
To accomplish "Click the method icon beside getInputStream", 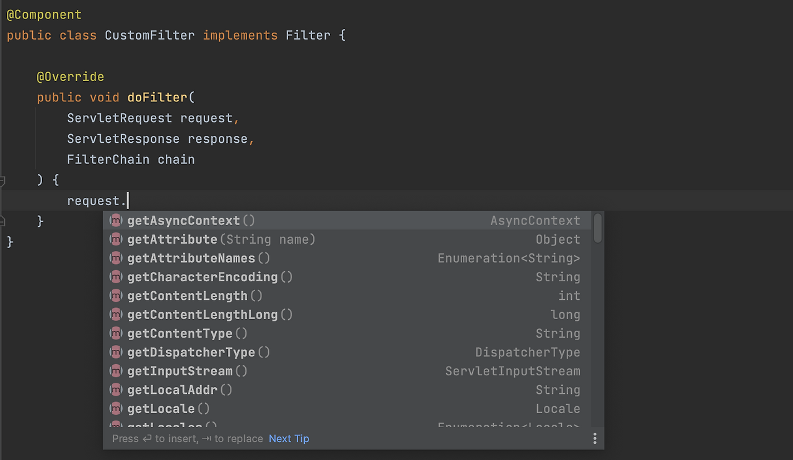I will [115, 371].
